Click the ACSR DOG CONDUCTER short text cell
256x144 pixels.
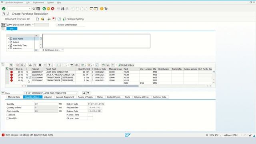(61, 72)
